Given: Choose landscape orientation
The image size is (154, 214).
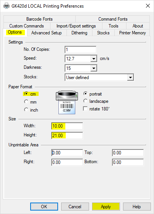Looking at the screenshot, I should click(x=85, y=101).
